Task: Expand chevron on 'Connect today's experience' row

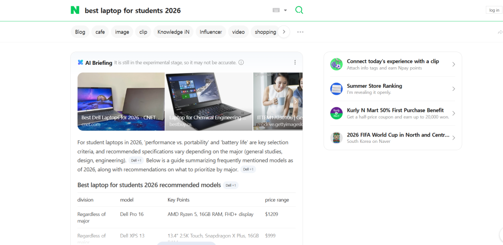Action: click(453, 64)
